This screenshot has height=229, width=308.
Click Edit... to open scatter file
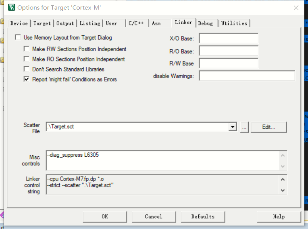(269, 127)
